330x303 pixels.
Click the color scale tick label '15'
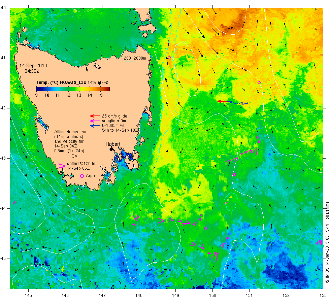tap(100, 95)
